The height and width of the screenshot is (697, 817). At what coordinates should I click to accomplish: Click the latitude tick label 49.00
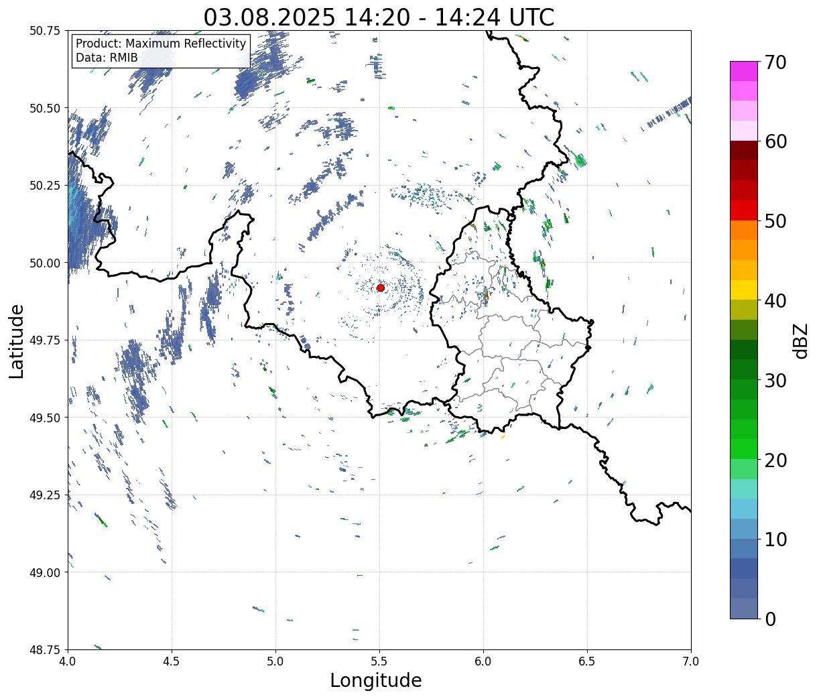point(45,572)
